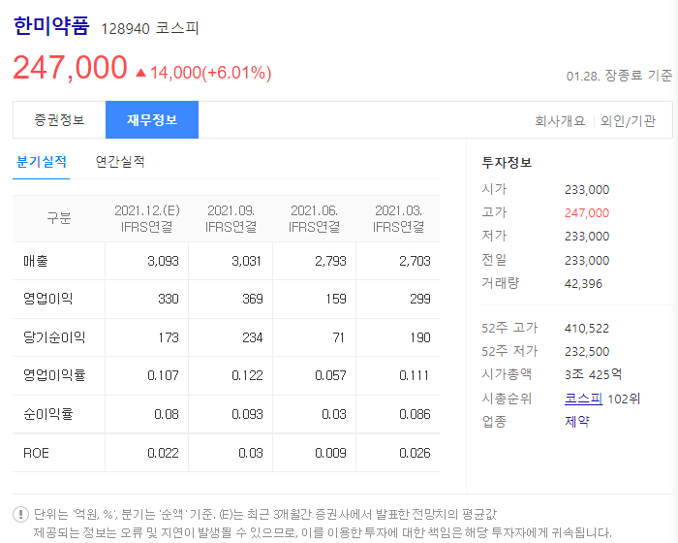This screenshot has width=678, height=543.
Task: Click the ROE value 0.026
Action: 415,453
